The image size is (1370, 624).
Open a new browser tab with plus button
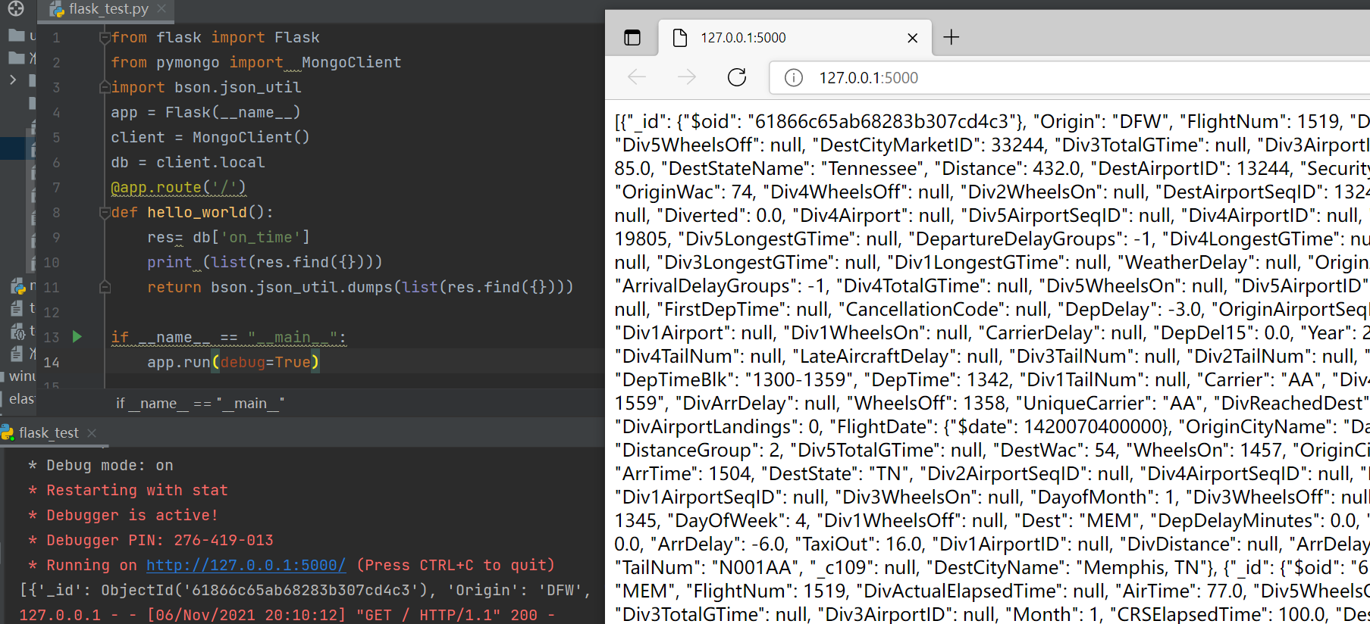click(x=951, y=37)
